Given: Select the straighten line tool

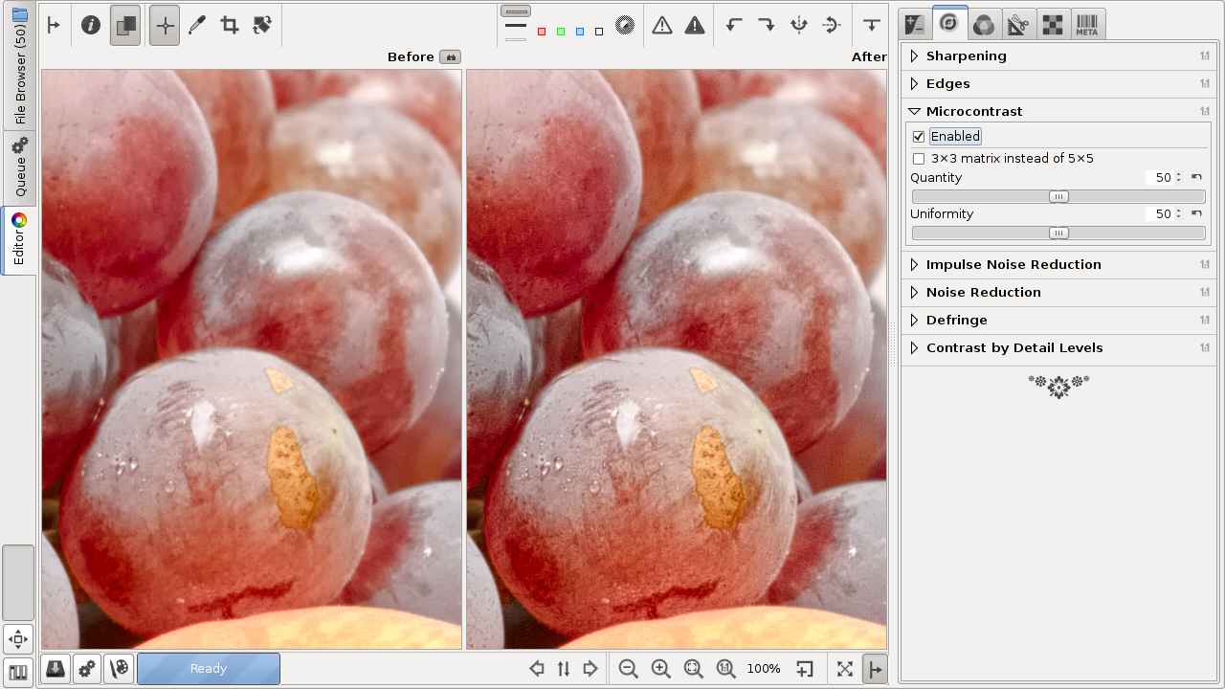Looking at the screenshot, I should 262,26.
